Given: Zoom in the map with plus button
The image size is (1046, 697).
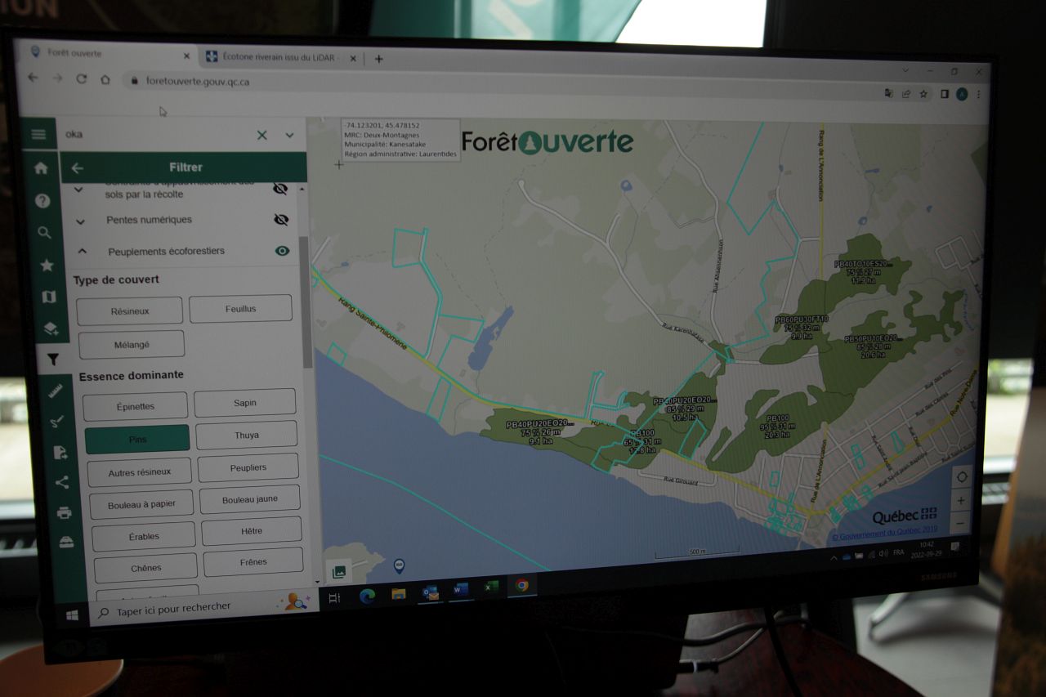Looking at the screenshot, I should (961, 500).
